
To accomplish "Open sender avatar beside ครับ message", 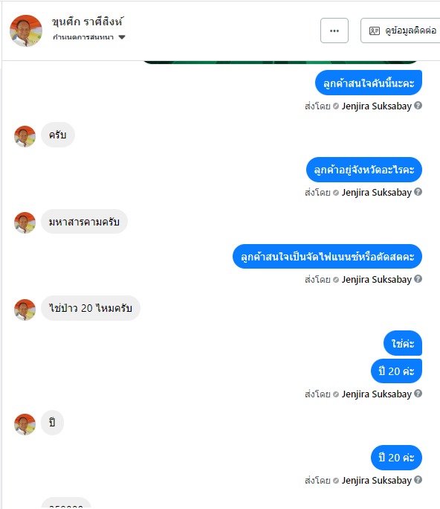I will (x=25, y=136).
